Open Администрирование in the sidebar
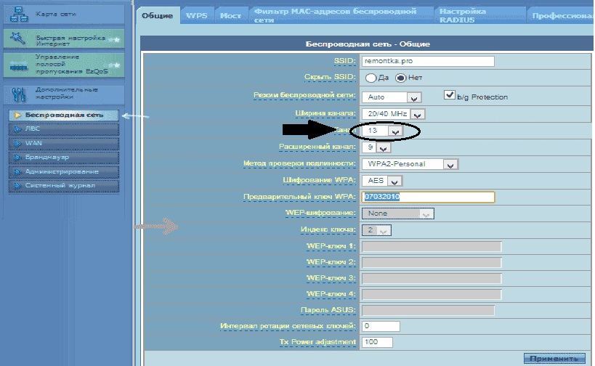Screen dimensions: 595x366 click(x=62, y=172)
